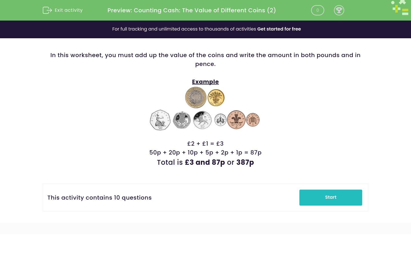
Task: Click the Preview activity title
Action: point(192,10)
